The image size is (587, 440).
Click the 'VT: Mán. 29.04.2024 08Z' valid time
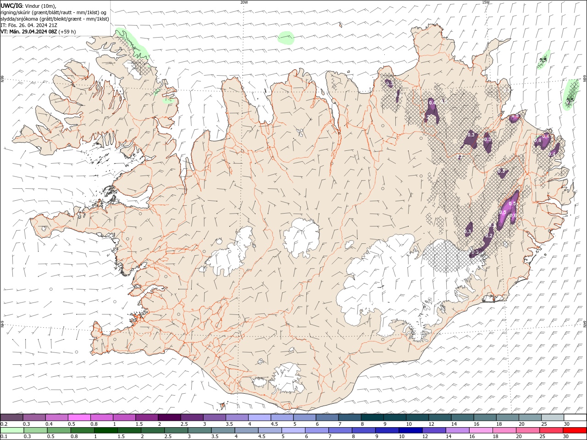[29, 32]
